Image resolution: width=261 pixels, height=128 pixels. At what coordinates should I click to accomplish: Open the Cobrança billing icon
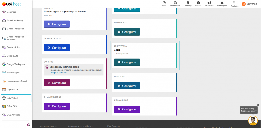pos(188,3)
